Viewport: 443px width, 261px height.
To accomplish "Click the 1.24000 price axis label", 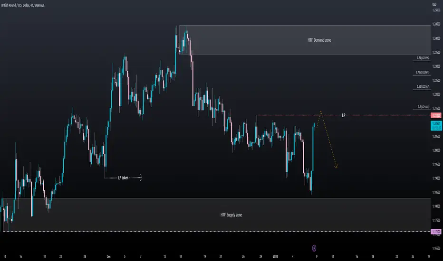I will click(436, 38).
